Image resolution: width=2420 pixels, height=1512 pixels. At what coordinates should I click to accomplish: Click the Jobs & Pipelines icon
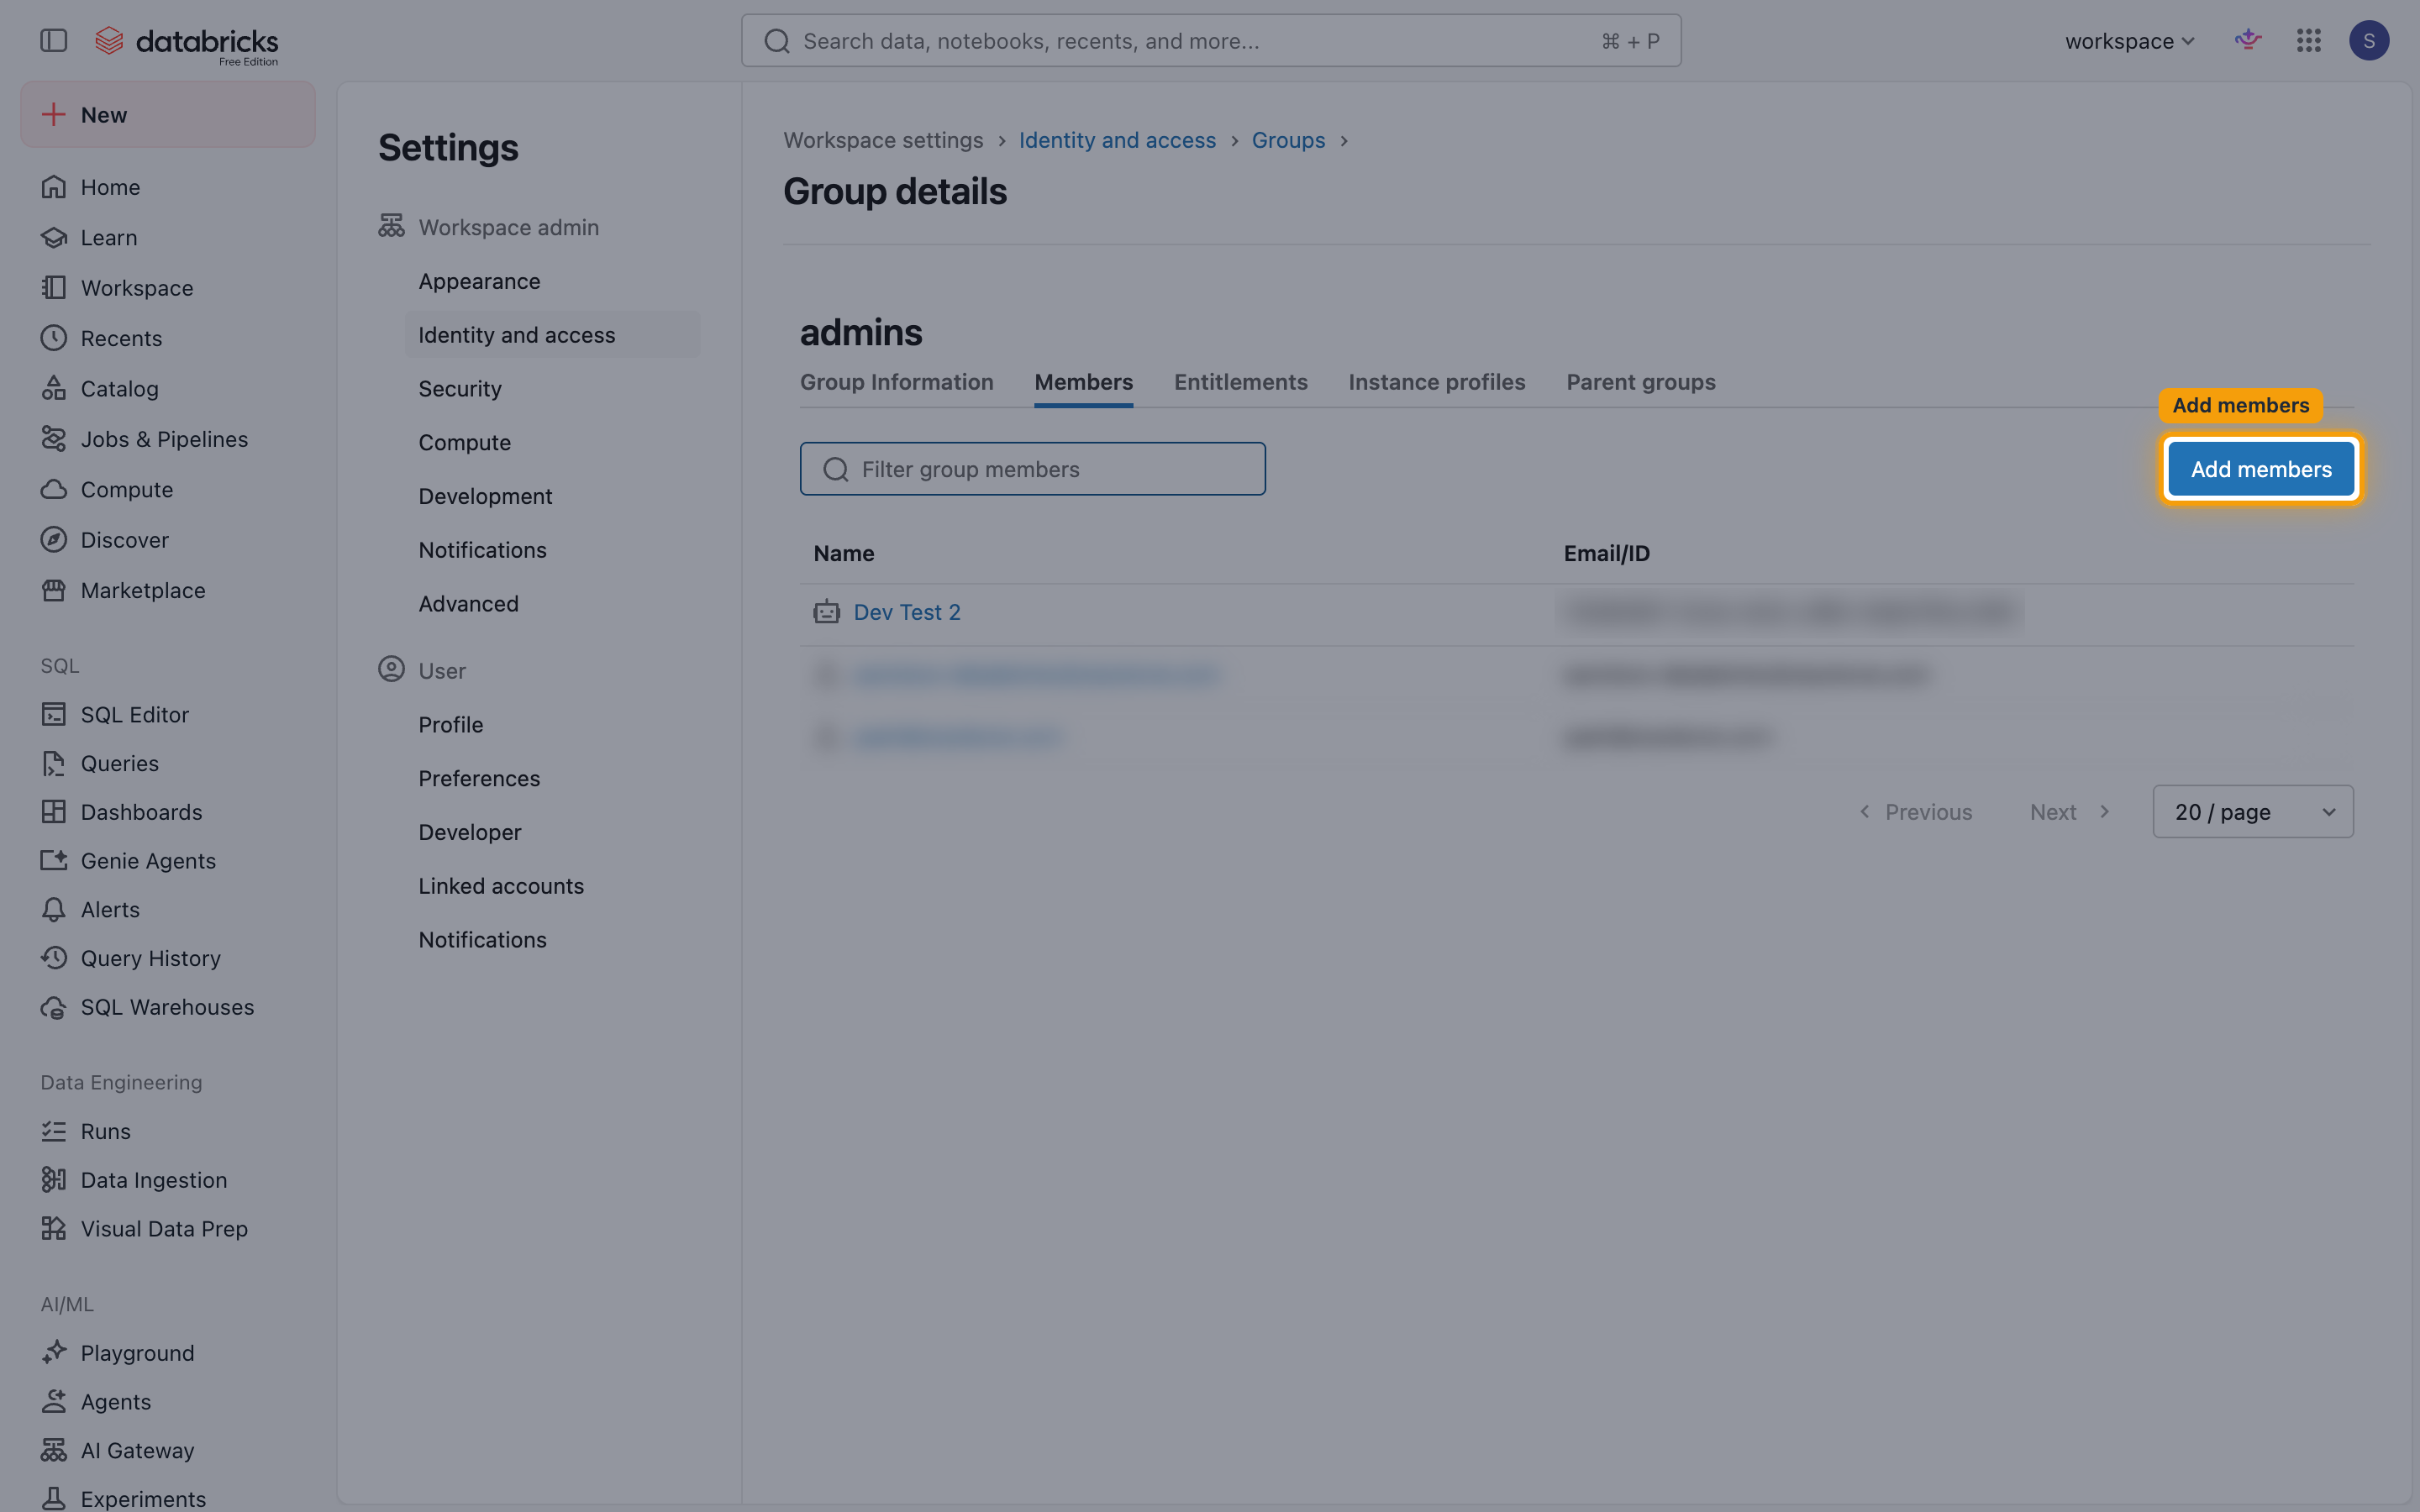(54, 439)
